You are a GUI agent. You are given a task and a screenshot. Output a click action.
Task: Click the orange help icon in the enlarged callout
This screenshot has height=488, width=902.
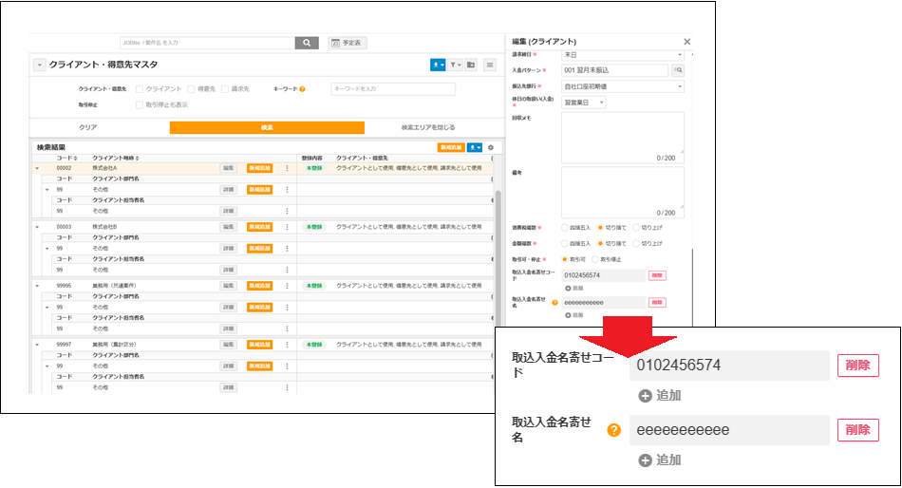(x=613, y=430)
